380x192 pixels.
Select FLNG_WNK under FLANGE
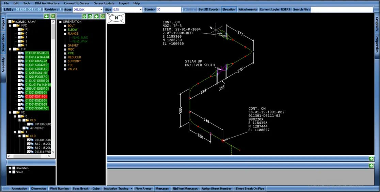click(x=80, y=41)
